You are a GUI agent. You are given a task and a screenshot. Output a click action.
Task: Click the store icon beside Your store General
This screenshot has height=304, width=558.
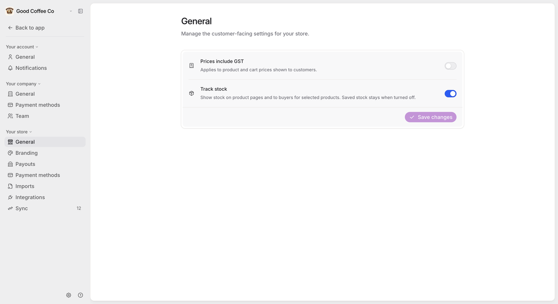click(10, 142)
